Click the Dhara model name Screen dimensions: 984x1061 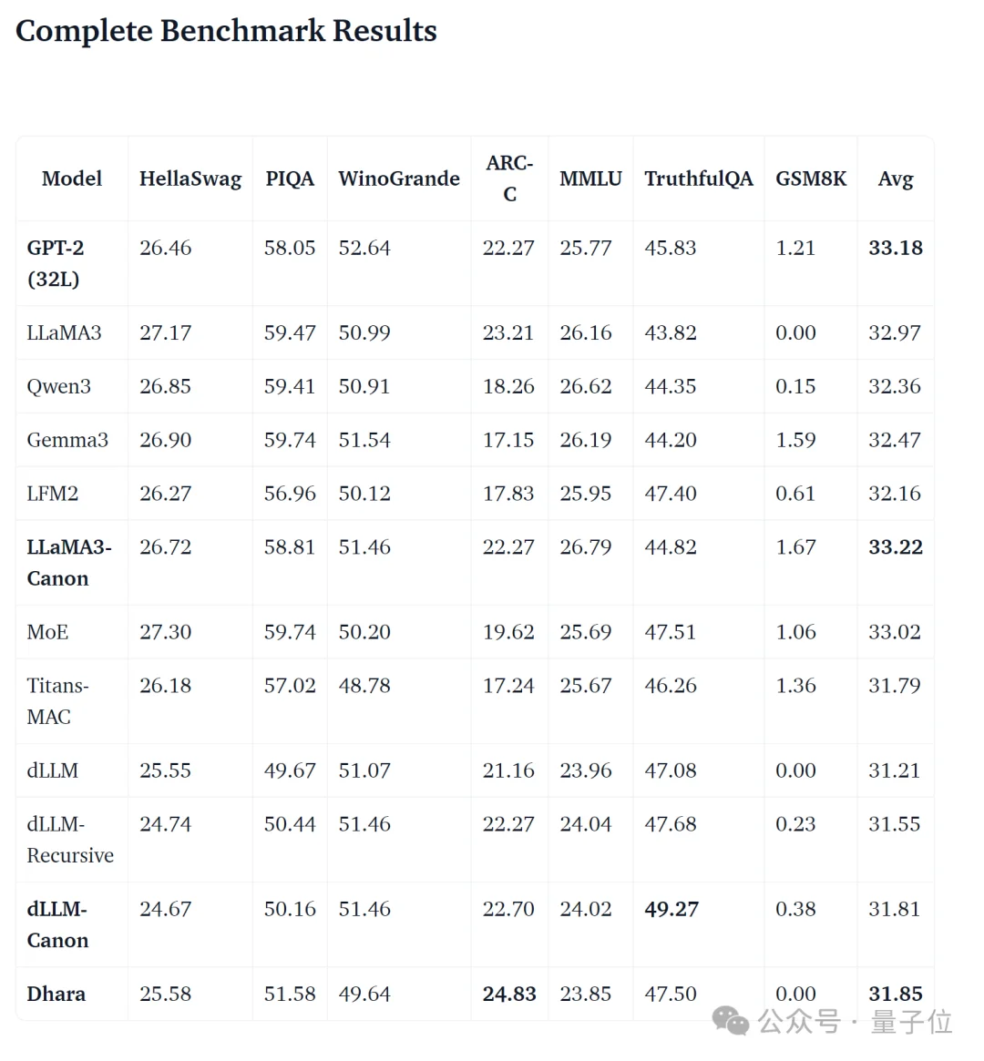click(56, 994)
